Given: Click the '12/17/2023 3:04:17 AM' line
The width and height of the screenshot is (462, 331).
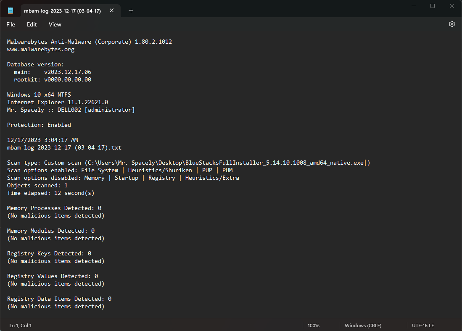Looking at the screenshot, I should point(42,140).
